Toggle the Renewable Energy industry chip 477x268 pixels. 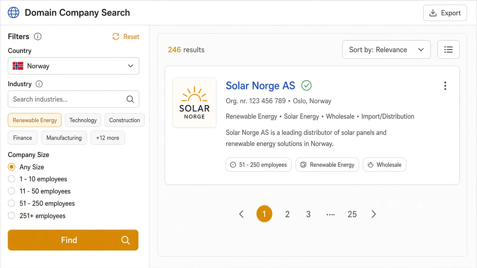(x=35, y=120)
